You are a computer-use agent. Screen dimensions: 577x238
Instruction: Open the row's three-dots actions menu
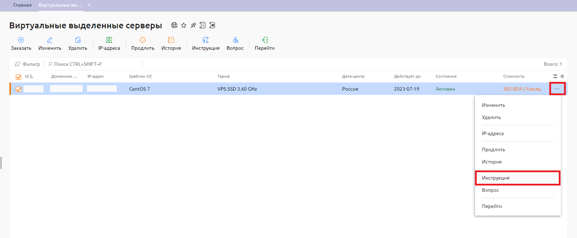(557, 89)
